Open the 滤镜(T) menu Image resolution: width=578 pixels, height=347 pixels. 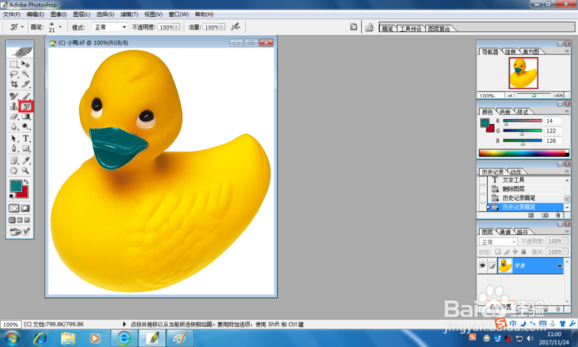click(129, 14)
